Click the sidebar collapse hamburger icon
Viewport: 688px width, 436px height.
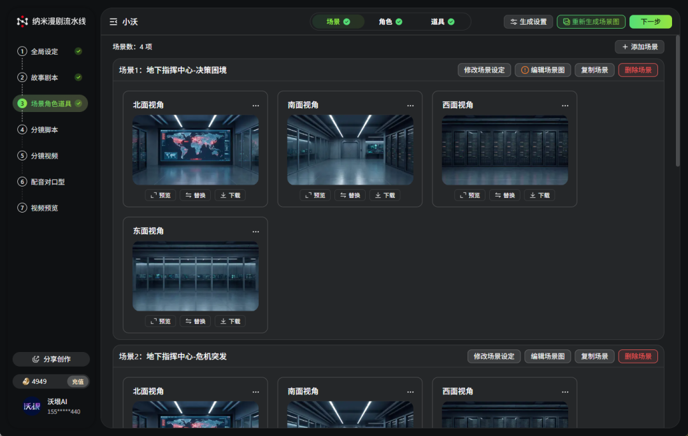pyautogui.click(x=113, y=22)
